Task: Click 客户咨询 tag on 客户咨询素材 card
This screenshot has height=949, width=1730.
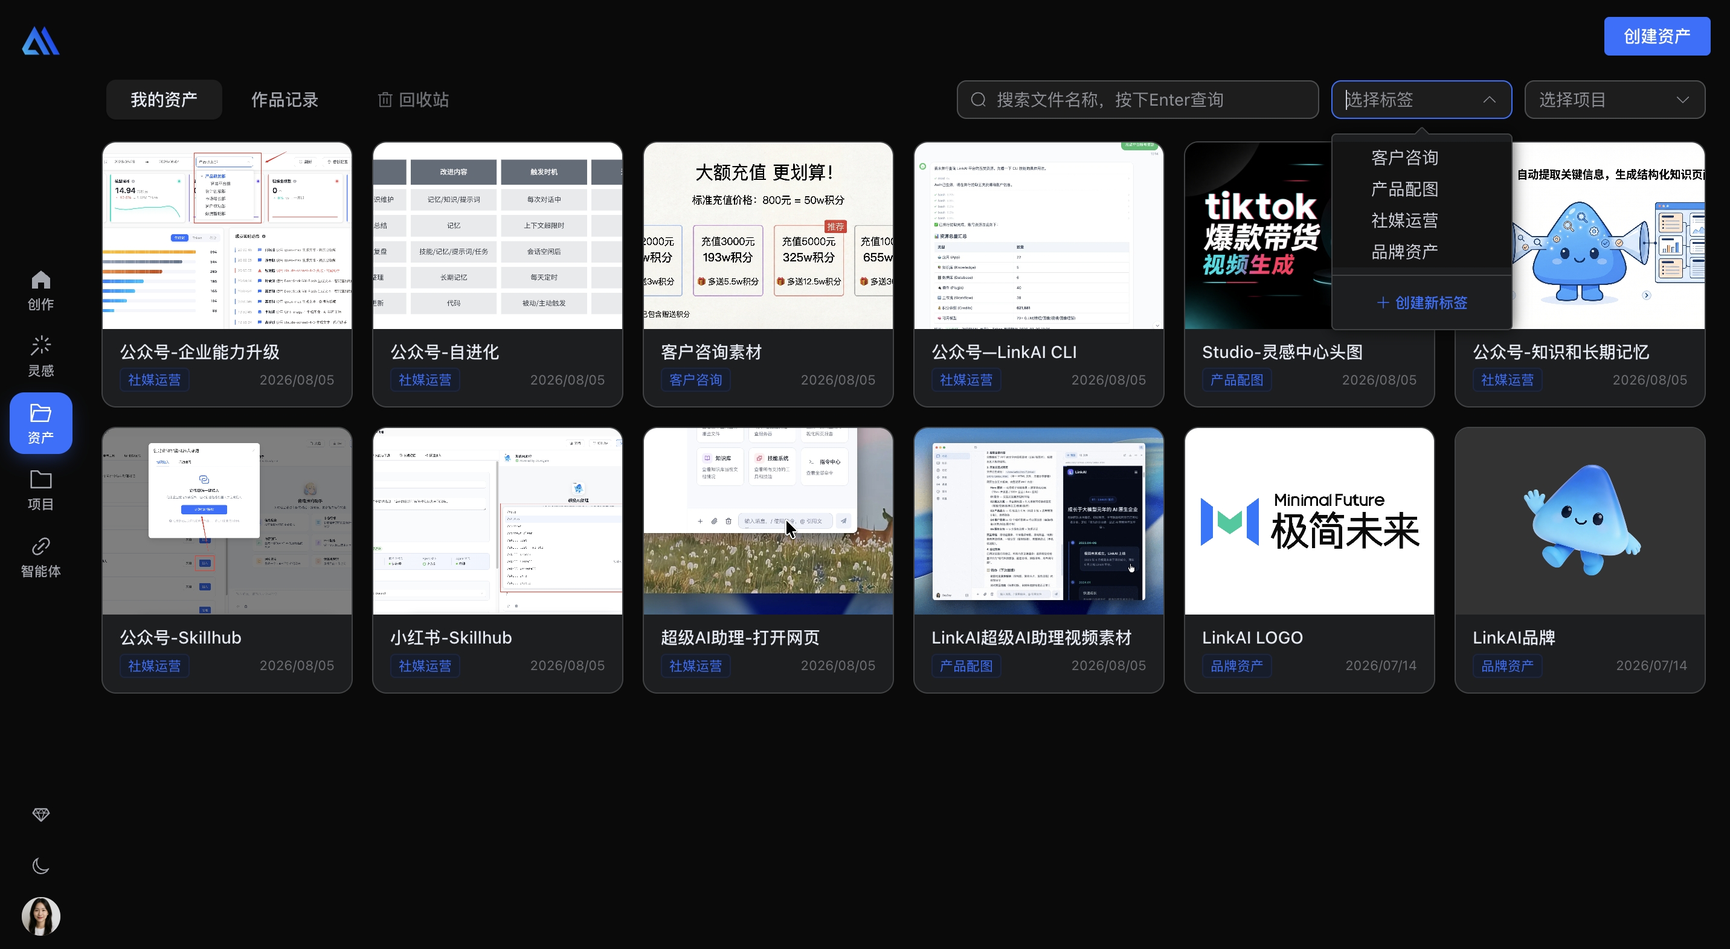Action: click(x=696, y=380)
